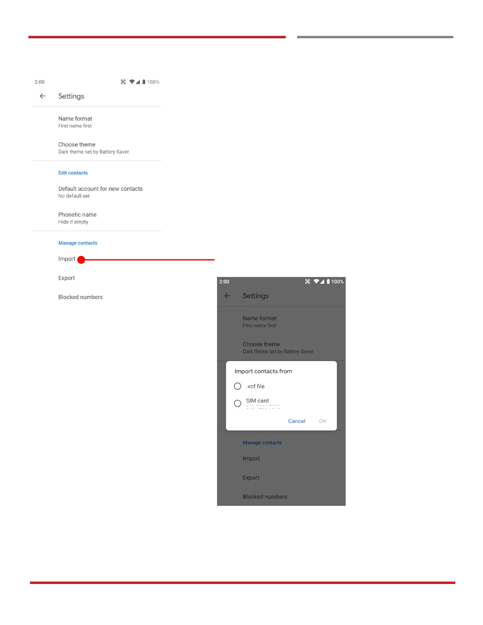Tap Export in left Settings screen
The height and width of the screenshot is (625, 483).
pyautogui.click(x=66, y=278)
